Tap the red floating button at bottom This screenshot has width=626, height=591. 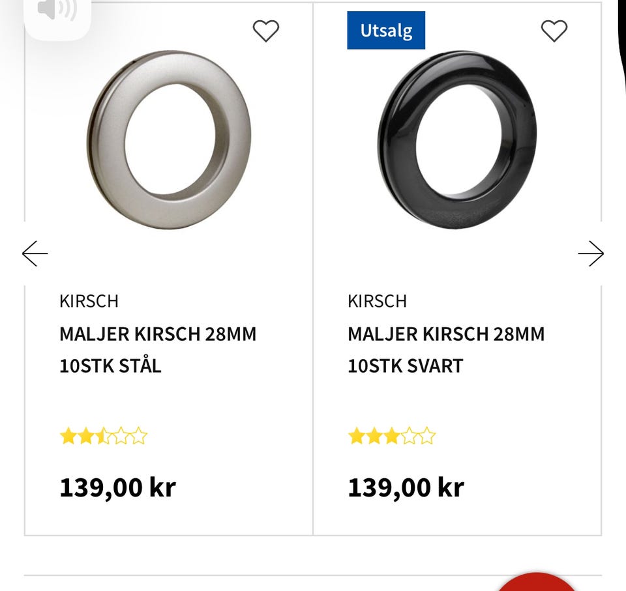tap(537, 583)
